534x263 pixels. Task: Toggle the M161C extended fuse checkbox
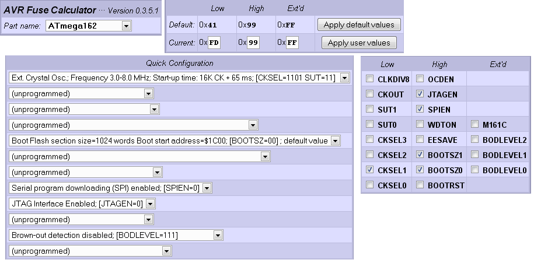pyautogui.click(x=474, y=124)
